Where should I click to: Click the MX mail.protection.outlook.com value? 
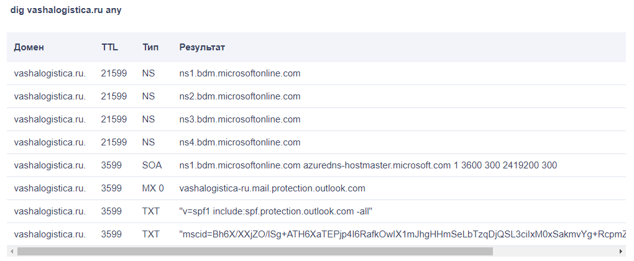pos(272,188)
